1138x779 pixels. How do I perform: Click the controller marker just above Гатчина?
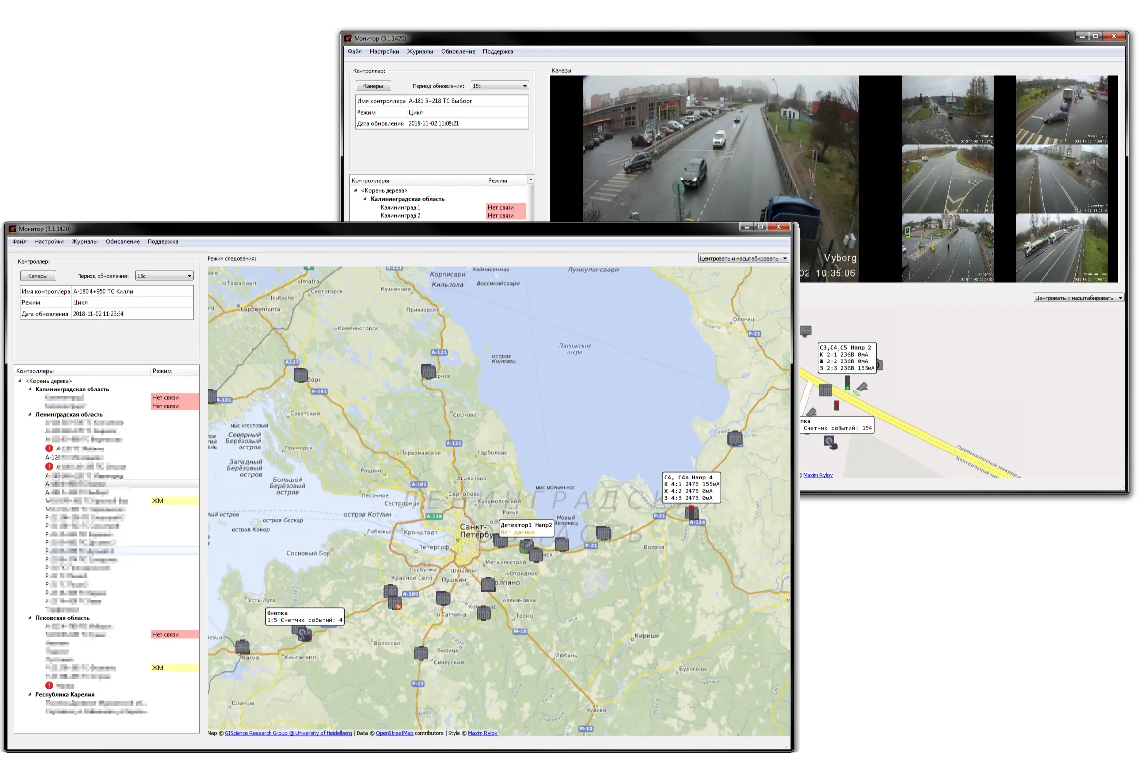tap(443, 598)
